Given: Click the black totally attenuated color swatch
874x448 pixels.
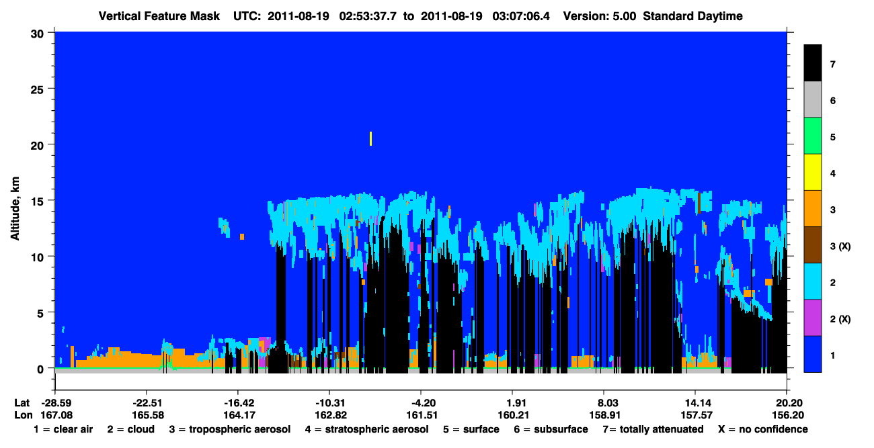Looking at the screenshot, I should click(812, 63).
